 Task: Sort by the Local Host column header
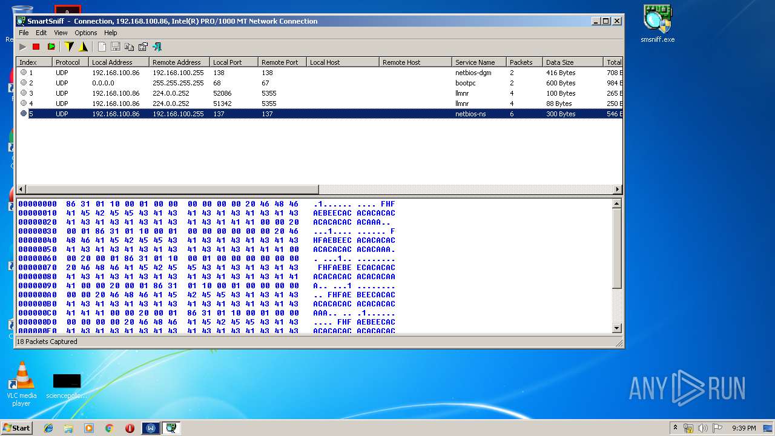(343, 62)
